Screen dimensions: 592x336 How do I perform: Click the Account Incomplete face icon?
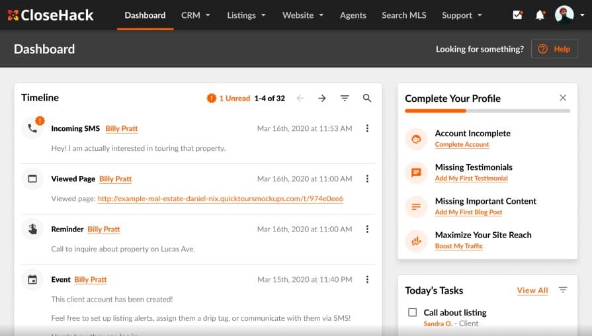416,140
